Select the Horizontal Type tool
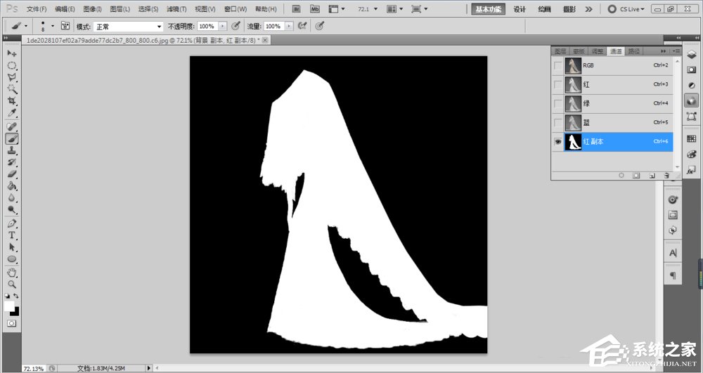The height and width of the screenshot is (373, 703). point(12,235)
